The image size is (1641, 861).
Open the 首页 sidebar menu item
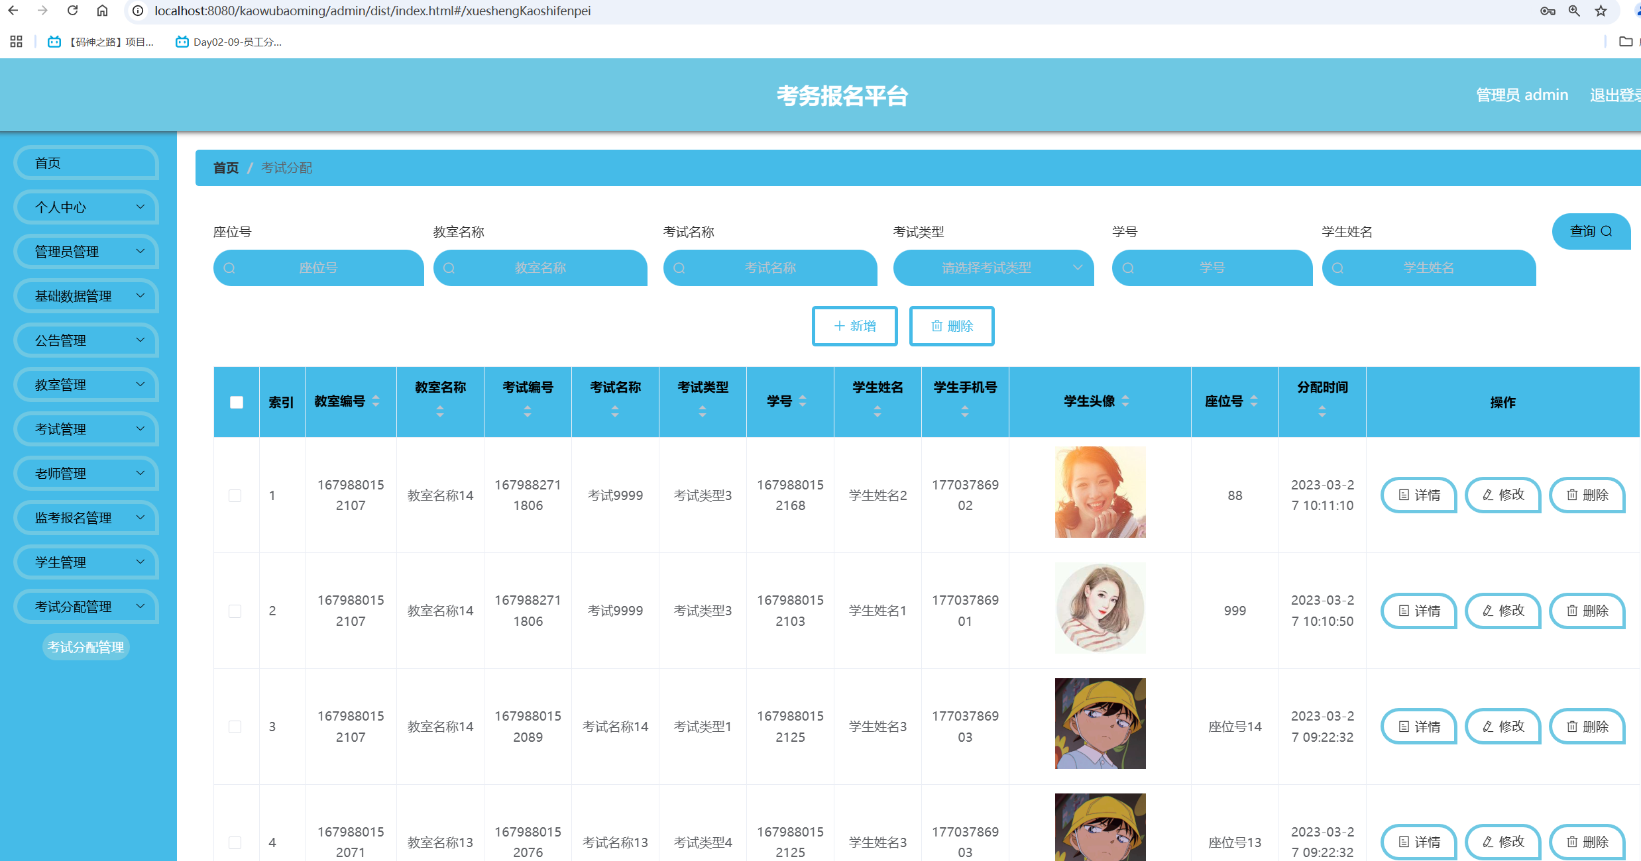tap(86, 163)
